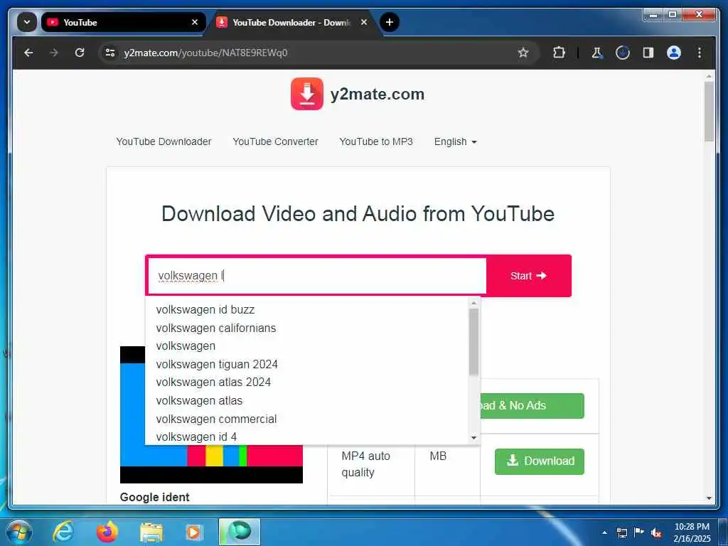
Task: Open a new tab with plus button
Action: (390, 22)
